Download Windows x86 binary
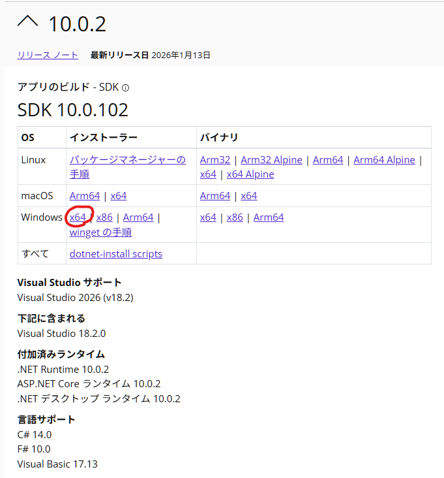444x478 pixels. (235, 217)
